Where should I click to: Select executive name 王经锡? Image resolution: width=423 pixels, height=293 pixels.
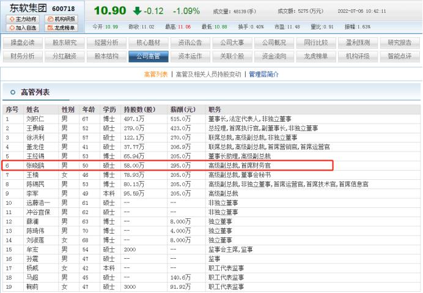point(35,156)
